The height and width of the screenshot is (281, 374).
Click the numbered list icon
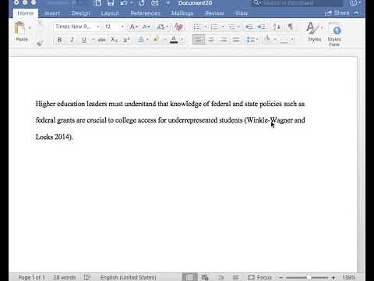coord(214,27)
